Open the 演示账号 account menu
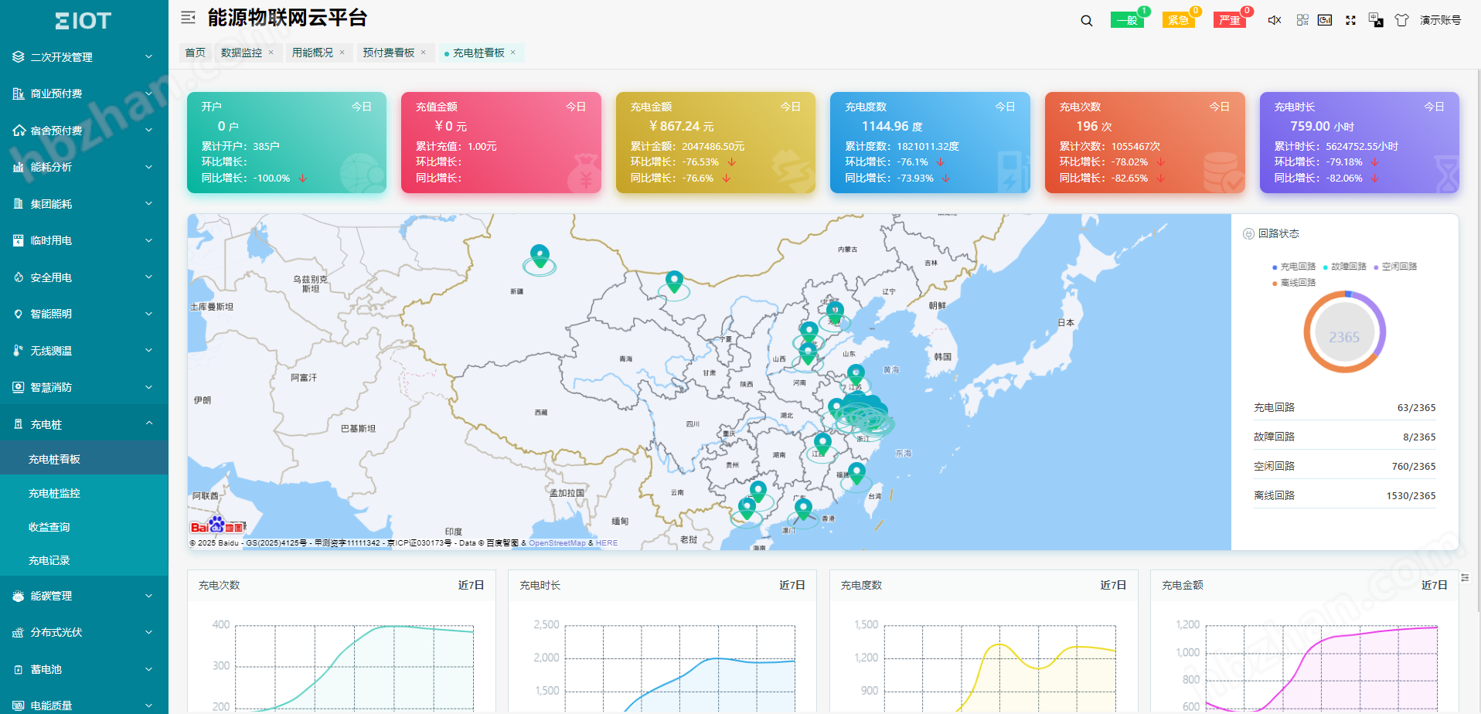The width and height of the screenshot is (1481, 714). pos(1440,20)
